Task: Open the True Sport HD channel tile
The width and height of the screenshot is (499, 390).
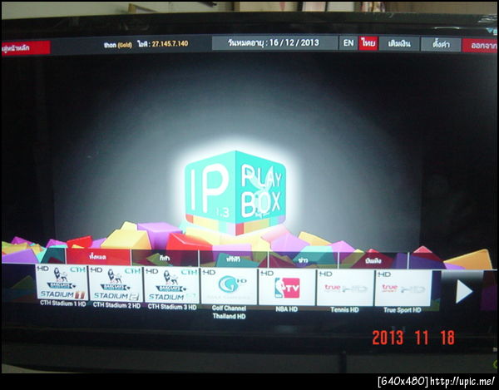Action: 403,288
